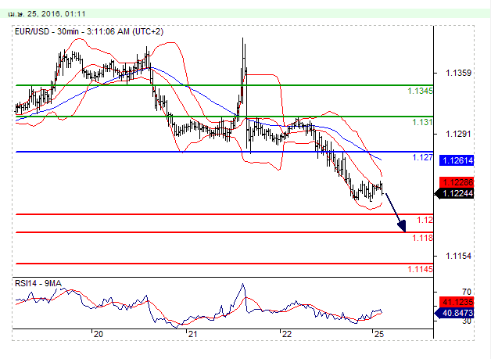Viewport: 491px width, 359px height.
Task: Click the RSI14 - 9MA indicator label
Action: click(x=38, y=283)
